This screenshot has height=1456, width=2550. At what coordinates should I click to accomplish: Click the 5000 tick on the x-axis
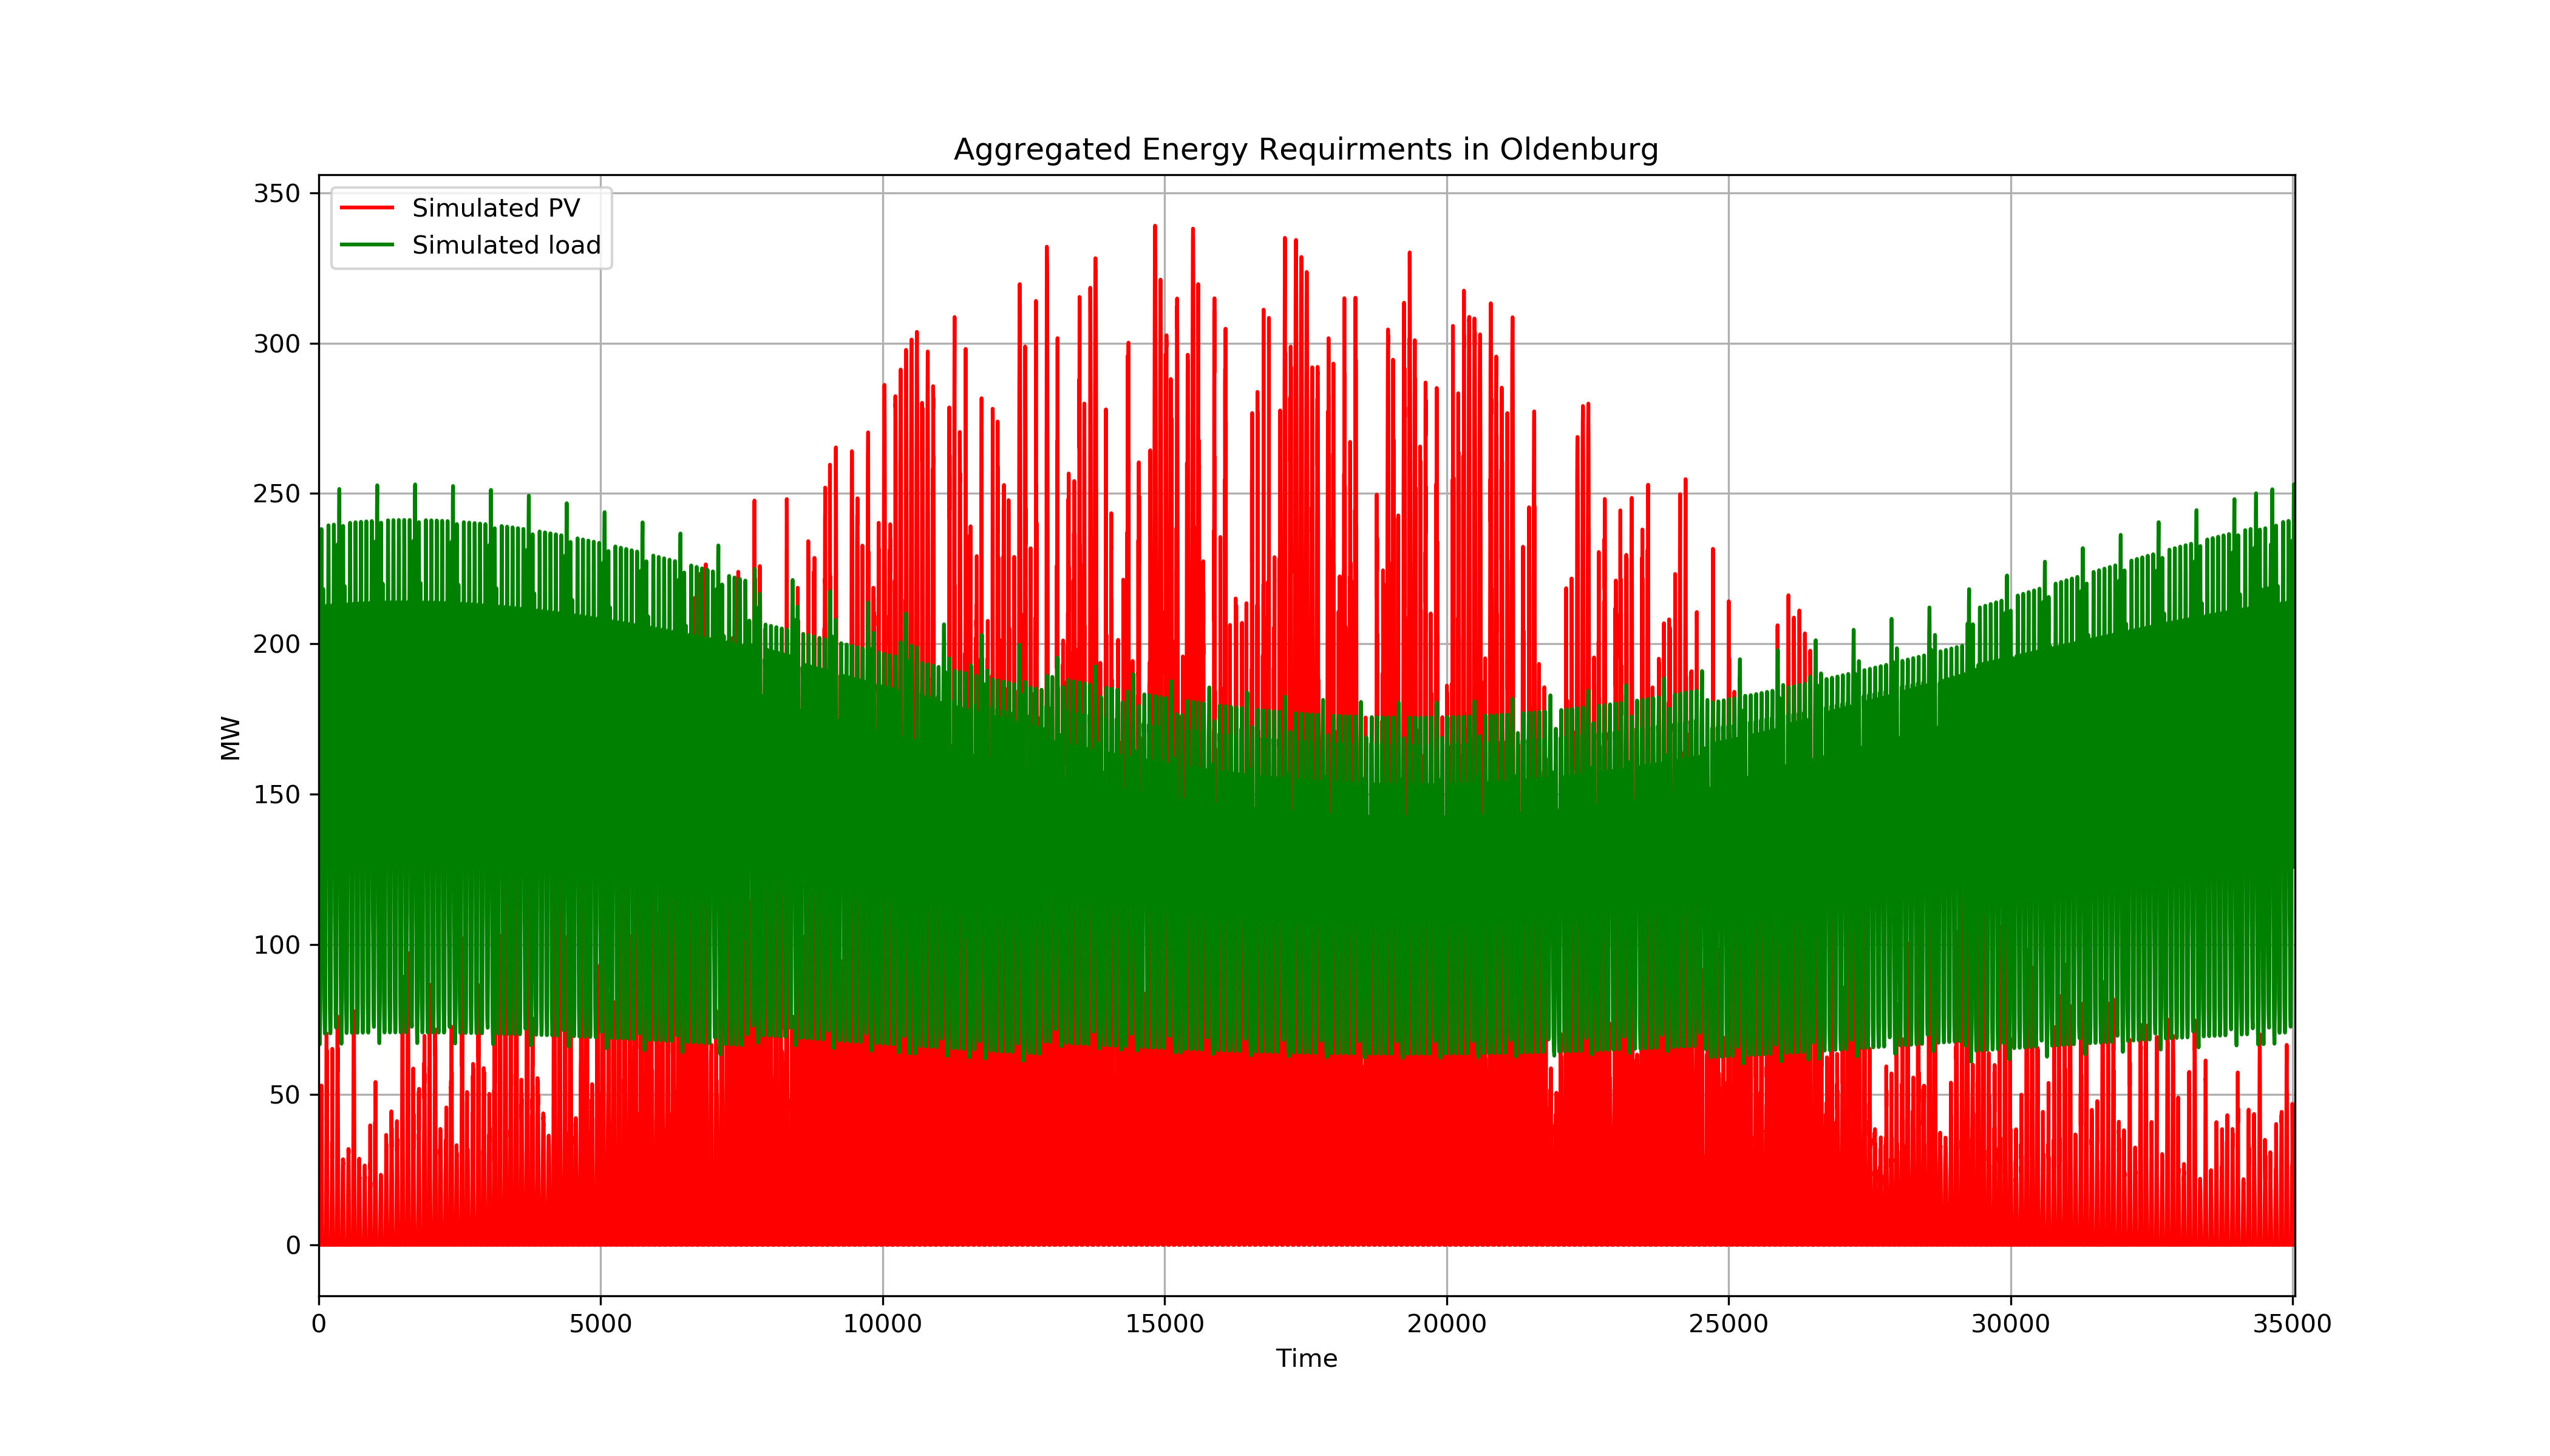(x=600, y=1324)
